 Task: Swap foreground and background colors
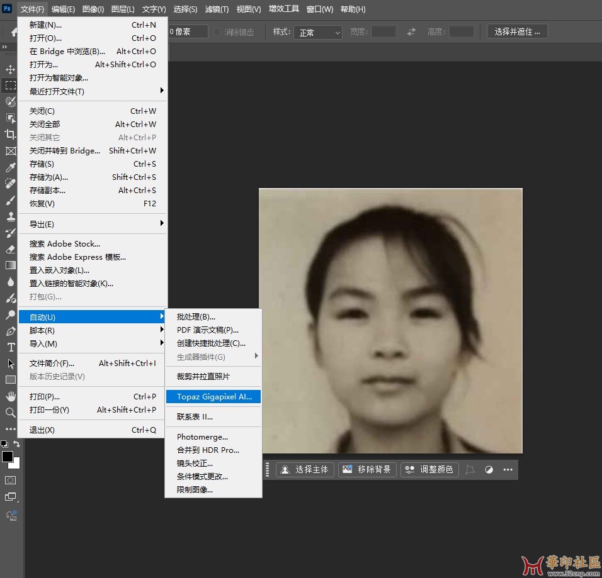[x=17, y=444]
